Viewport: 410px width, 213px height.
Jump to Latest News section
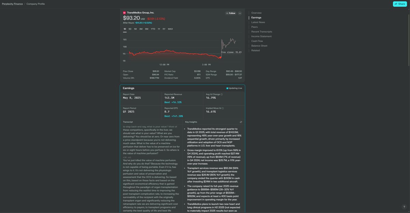click(x=258, y=22)
